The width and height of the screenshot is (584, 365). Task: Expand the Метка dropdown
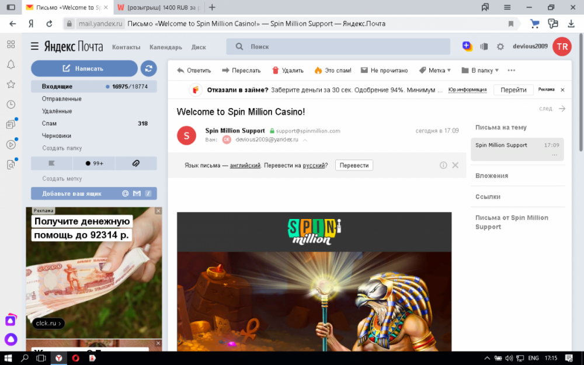(x=435, y=71)
